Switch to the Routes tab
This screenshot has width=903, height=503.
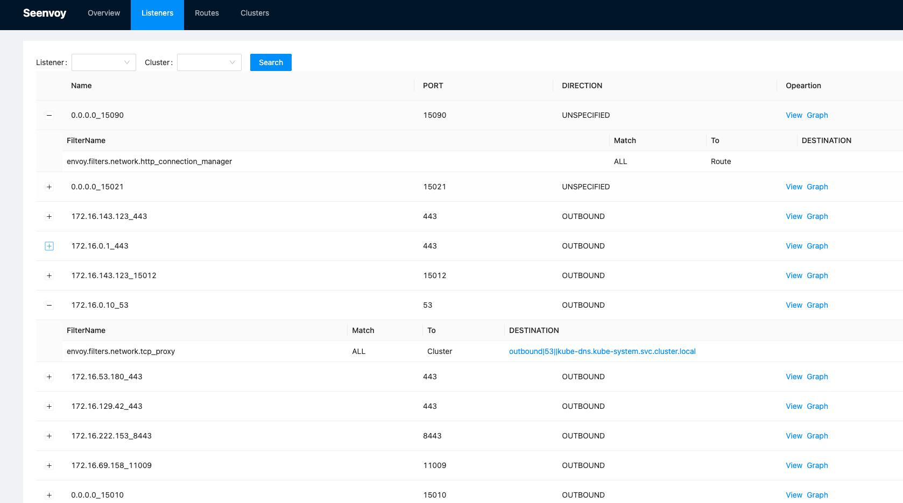[x=207, y=13]
